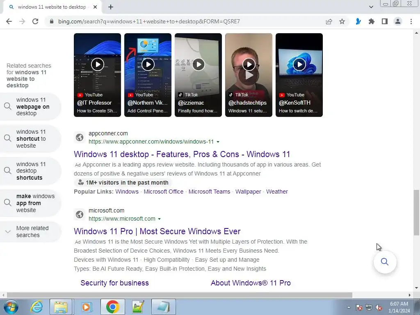Open the Chrome profile avatar
Screen dimensions: 420x315
pos(398,21)
